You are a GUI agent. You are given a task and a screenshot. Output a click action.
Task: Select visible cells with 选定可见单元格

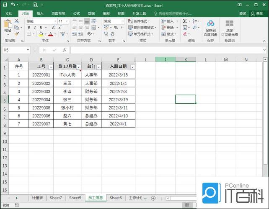tap(230, 28)
